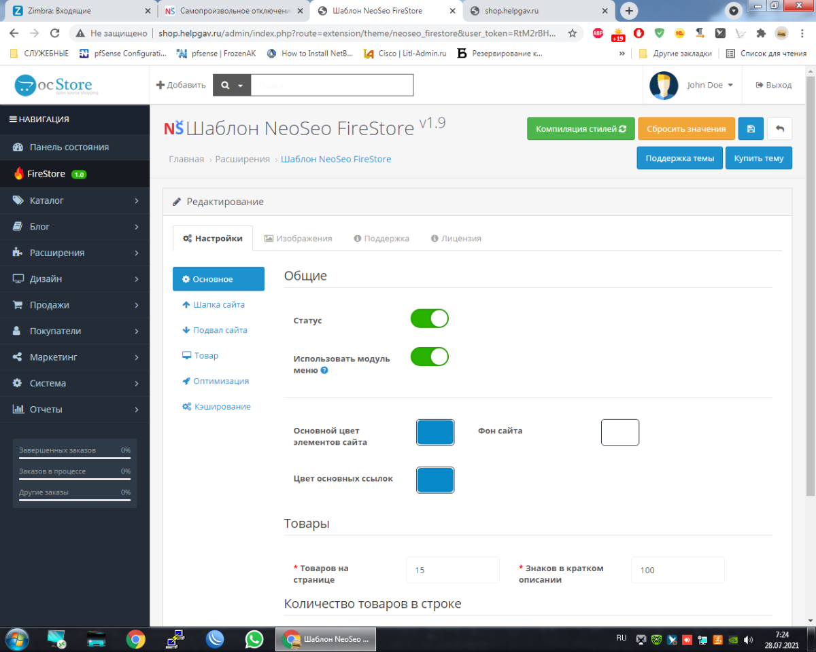Expand the 'Покупатели' sidebar menu

pyautogui.click(x=75, y=331)
